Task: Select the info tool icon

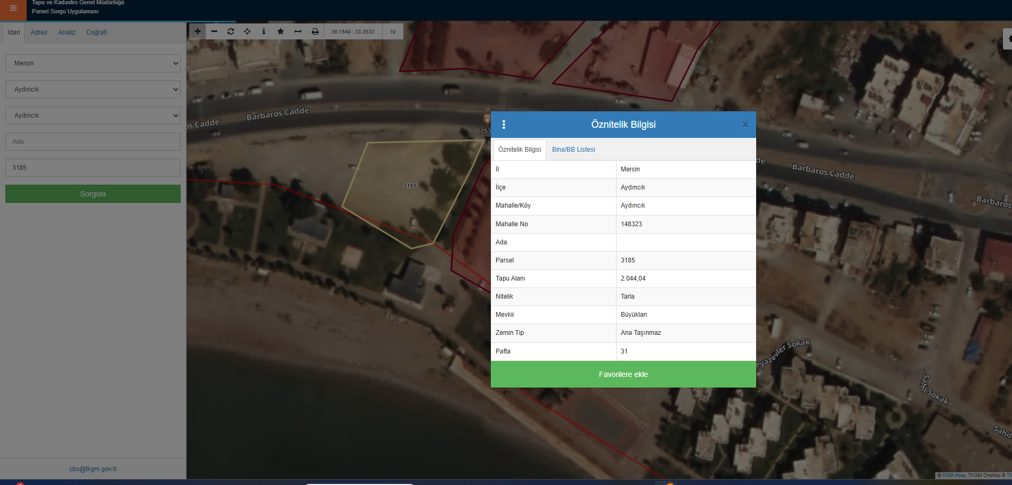Action: point(264,31)
